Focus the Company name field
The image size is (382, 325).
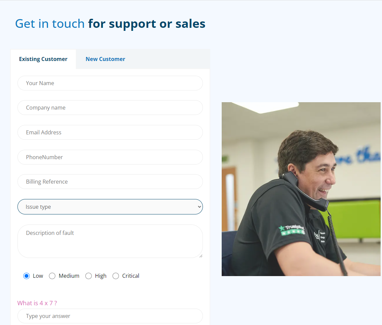(110, 108)
